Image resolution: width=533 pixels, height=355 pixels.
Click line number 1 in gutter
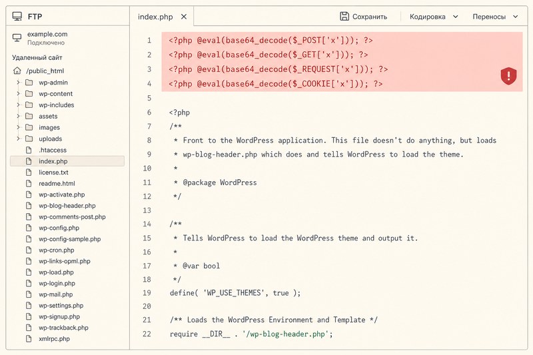point(149,41)
